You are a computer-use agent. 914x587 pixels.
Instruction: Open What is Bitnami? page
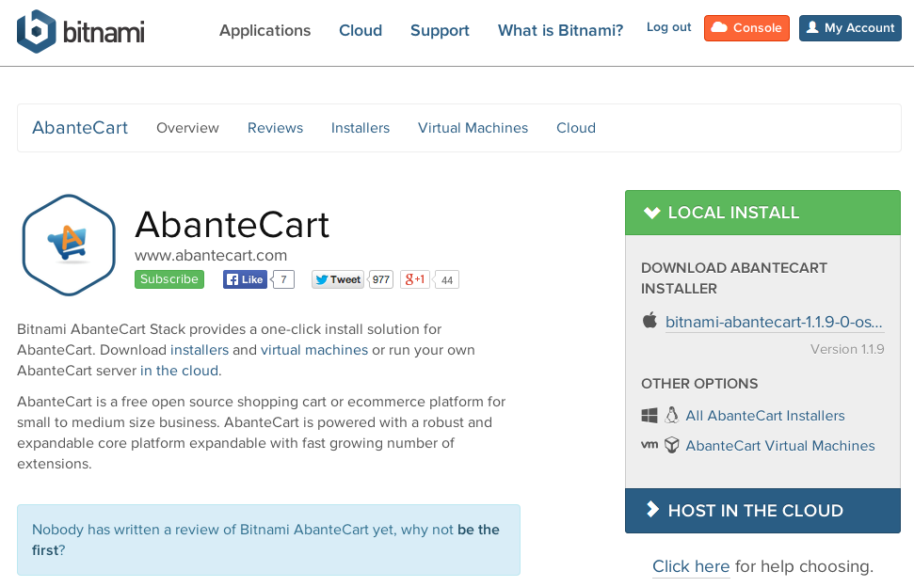(x=560, y=30)
